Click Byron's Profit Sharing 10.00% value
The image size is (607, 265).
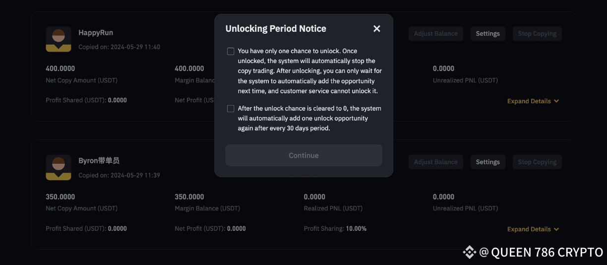[356, 229]
